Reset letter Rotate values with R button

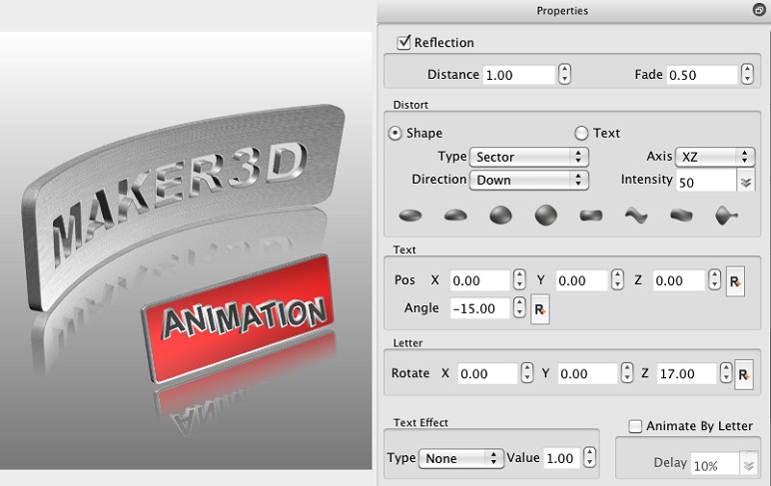pyautogui.click(x=744, y=375)
